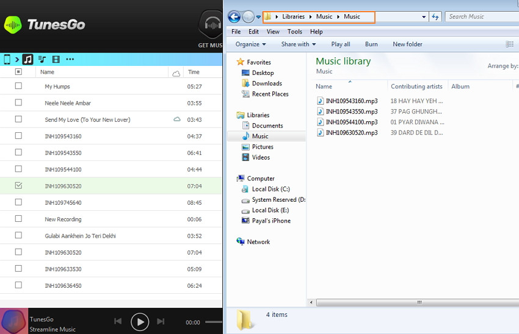Open the Get Music headphones icon
519x334 pixels.
coord(212,25)
